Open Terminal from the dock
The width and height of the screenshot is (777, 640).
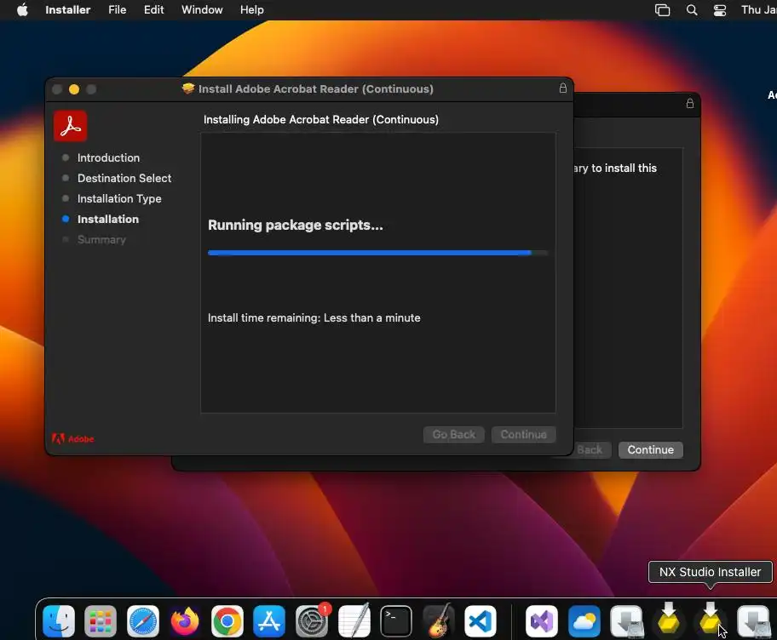[396, 621]
